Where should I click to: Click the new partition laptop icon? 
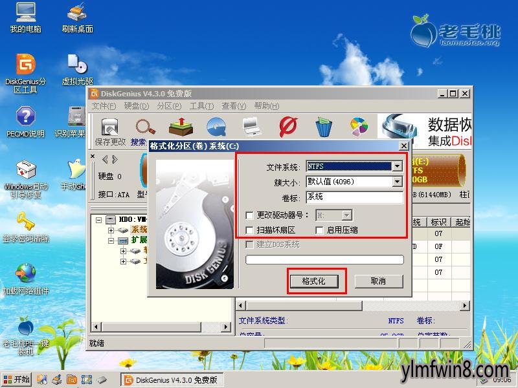[x=252, y=127]
